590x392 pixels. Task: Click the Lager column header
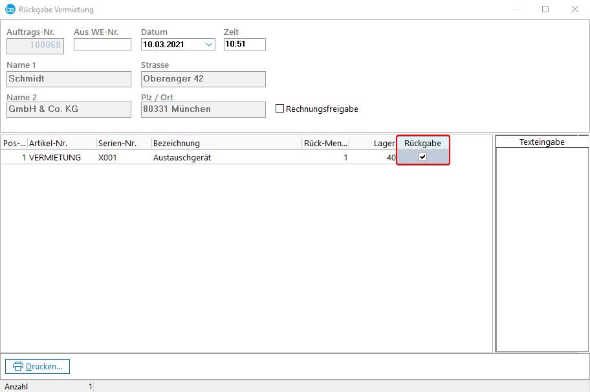(x=373, y=143)
